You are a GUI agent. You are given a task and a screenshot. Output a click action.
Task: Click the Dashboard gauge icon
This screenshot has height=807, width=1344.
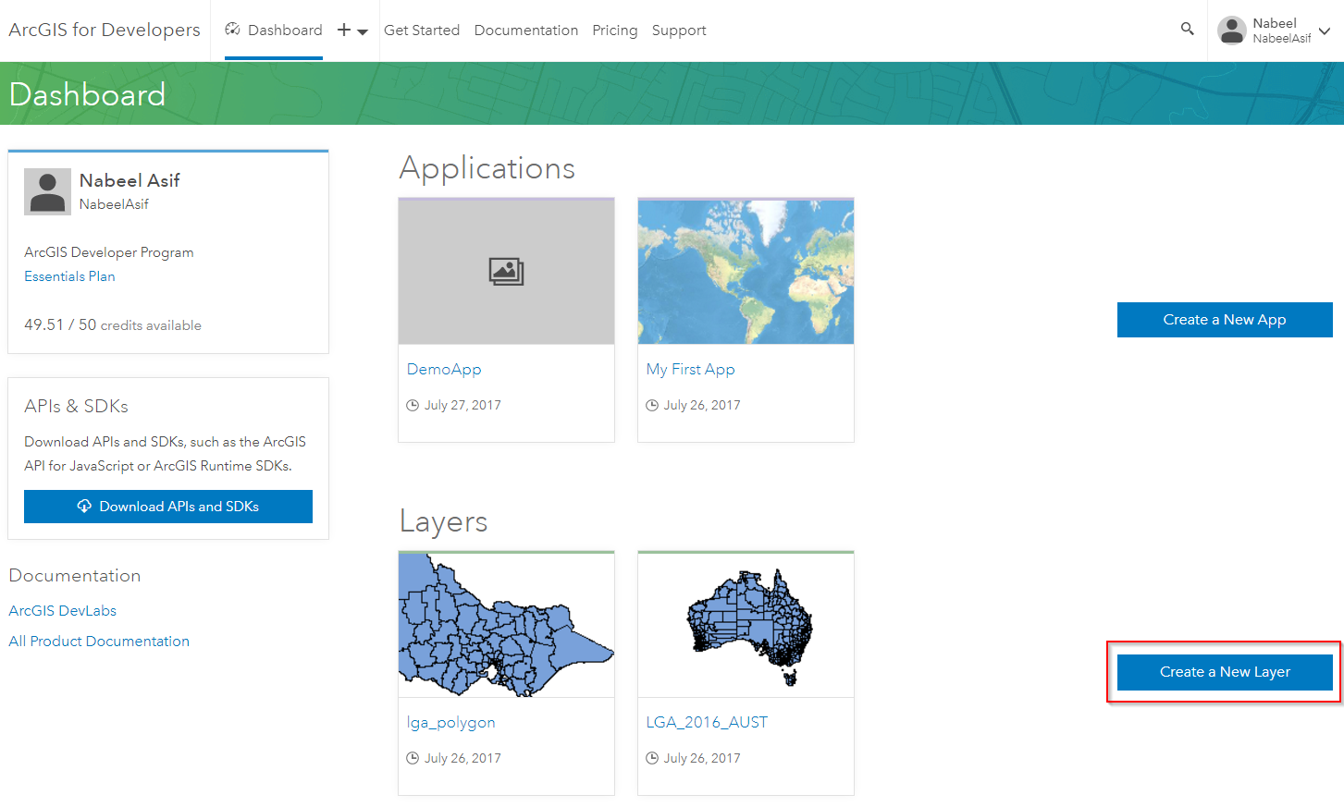pyautogui.click(x=233, y=30)
